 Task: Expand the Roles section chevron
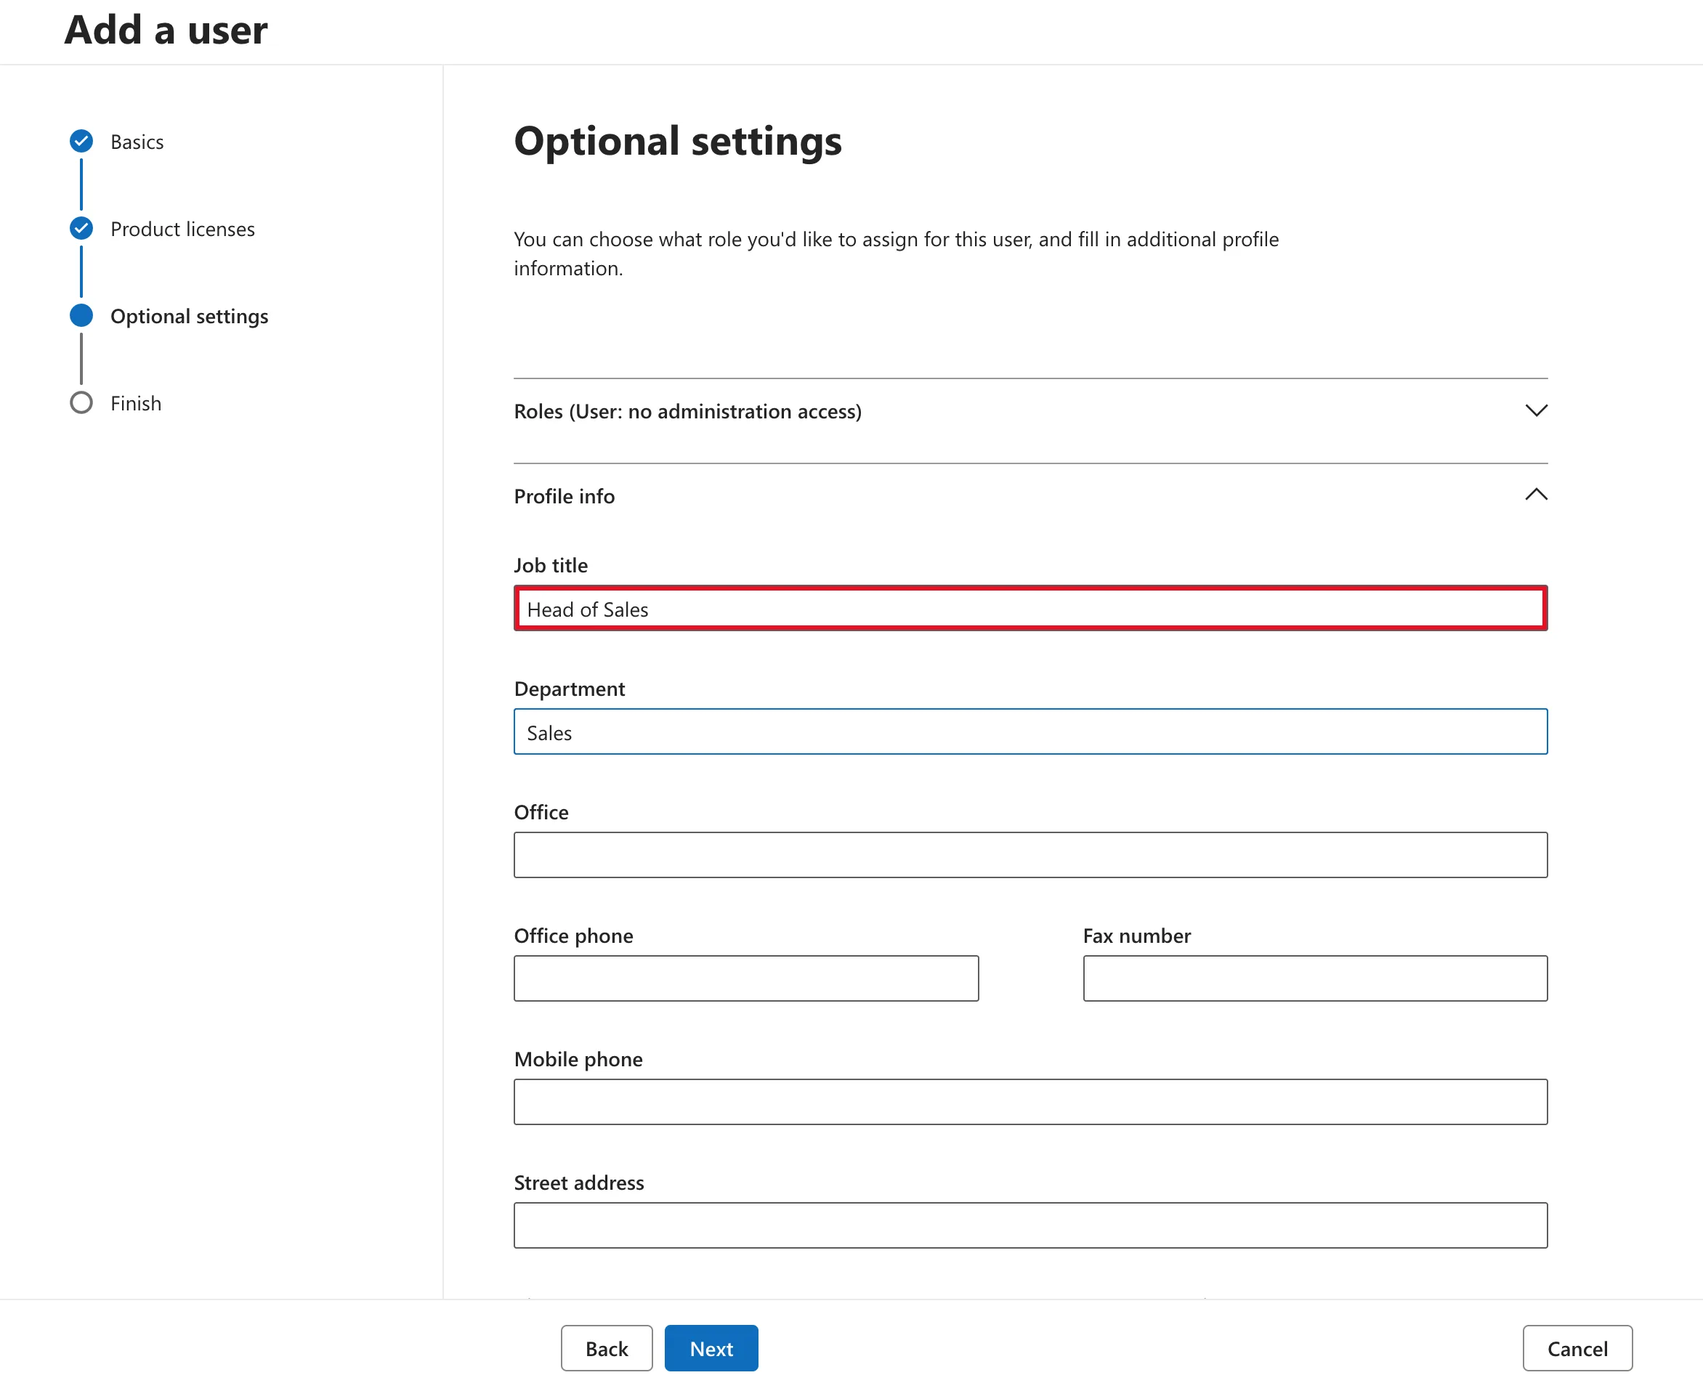tap(1536, 410)
